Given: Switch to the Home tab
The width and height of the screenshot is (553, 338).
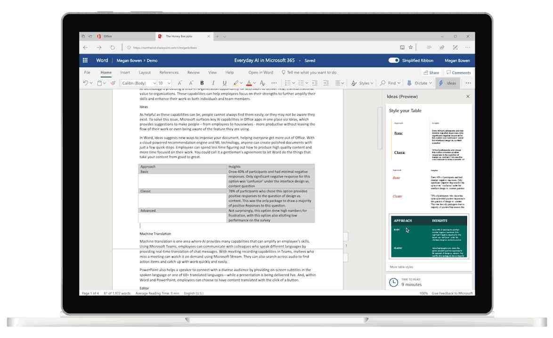Looking at the screenshot, I should point(106,72).
